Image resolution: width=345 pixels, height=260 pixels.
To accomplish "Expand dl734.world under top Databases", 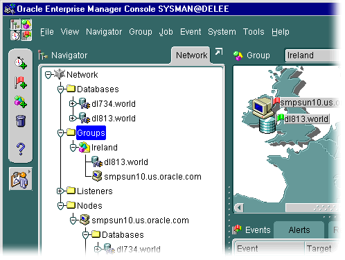I will [x=73, y=104].
